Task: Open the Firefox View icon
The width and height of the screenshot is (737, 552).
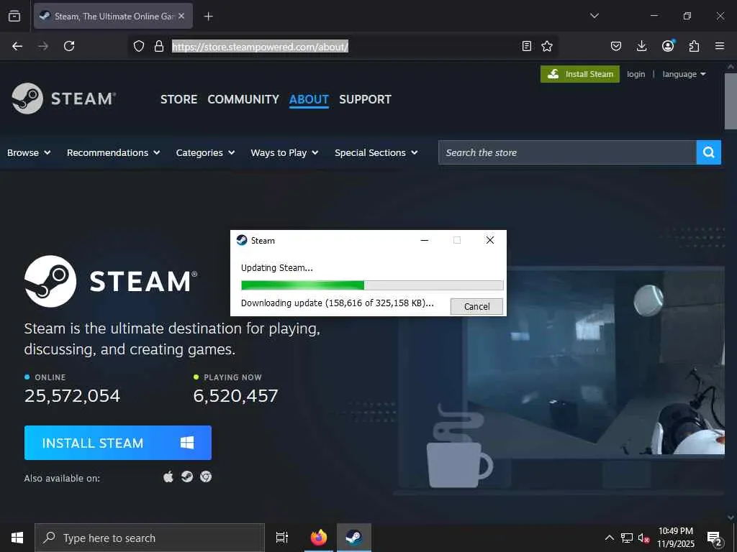Action: click(14, 16)
